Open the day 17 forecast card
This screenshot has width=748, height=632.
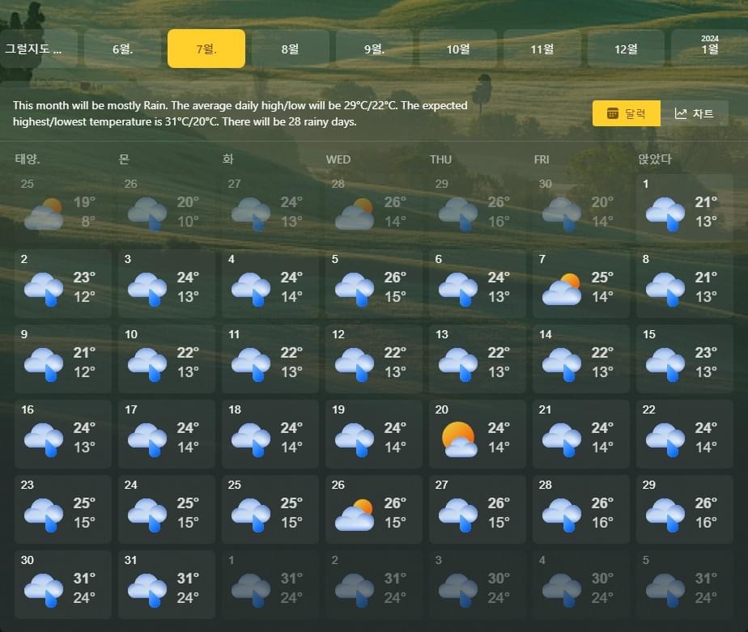(167, 434)
